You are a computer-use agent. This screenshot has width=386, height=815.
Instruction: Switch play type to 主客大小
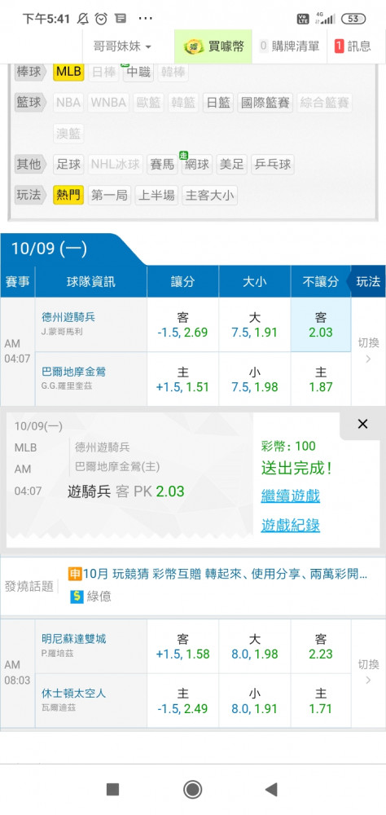tap(210, 196)
